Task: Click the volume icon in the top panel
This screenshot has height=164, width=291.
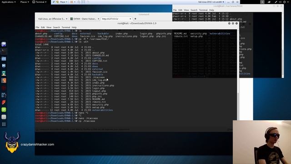Action: [x=280, y=2]
